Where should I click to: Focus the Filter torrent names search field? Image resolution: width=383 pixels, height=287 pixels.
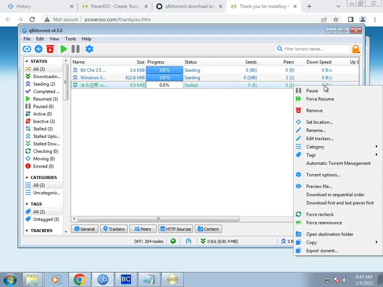click(313, 49)
